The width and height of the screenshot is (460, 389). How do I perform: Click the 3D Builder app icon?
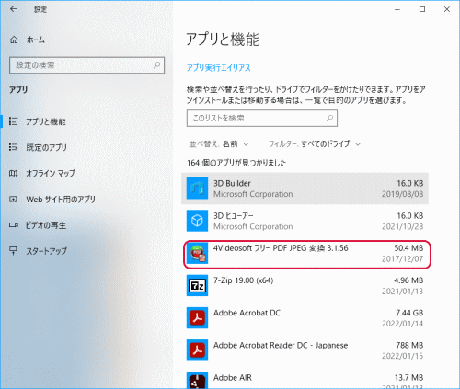pyautogui.click(x=197, y=189)
